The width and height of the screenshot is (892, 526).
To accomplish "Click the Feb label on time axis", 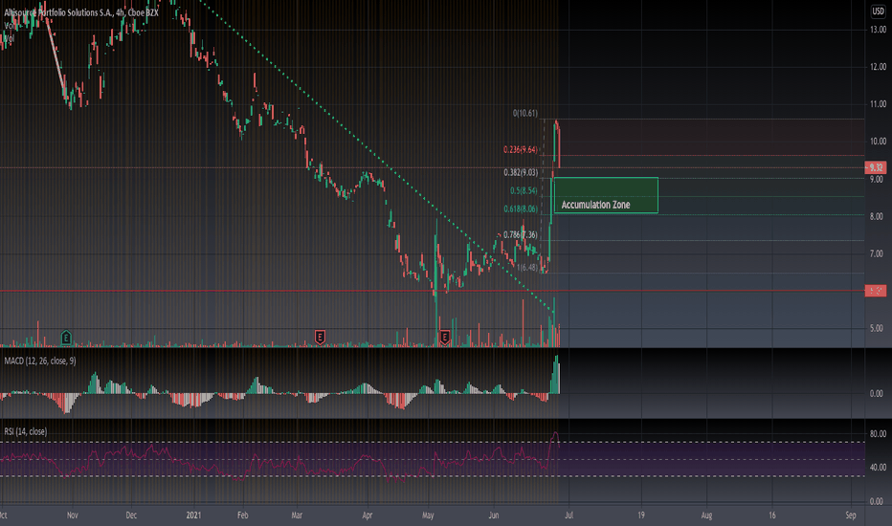I will (243, 515).
